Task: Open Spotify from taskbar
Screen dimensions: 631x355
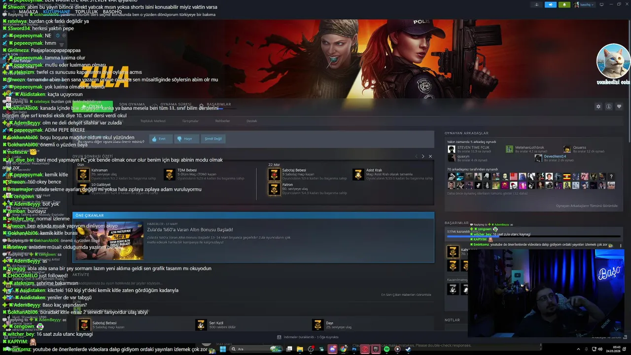Action: (x=386, y=349)
